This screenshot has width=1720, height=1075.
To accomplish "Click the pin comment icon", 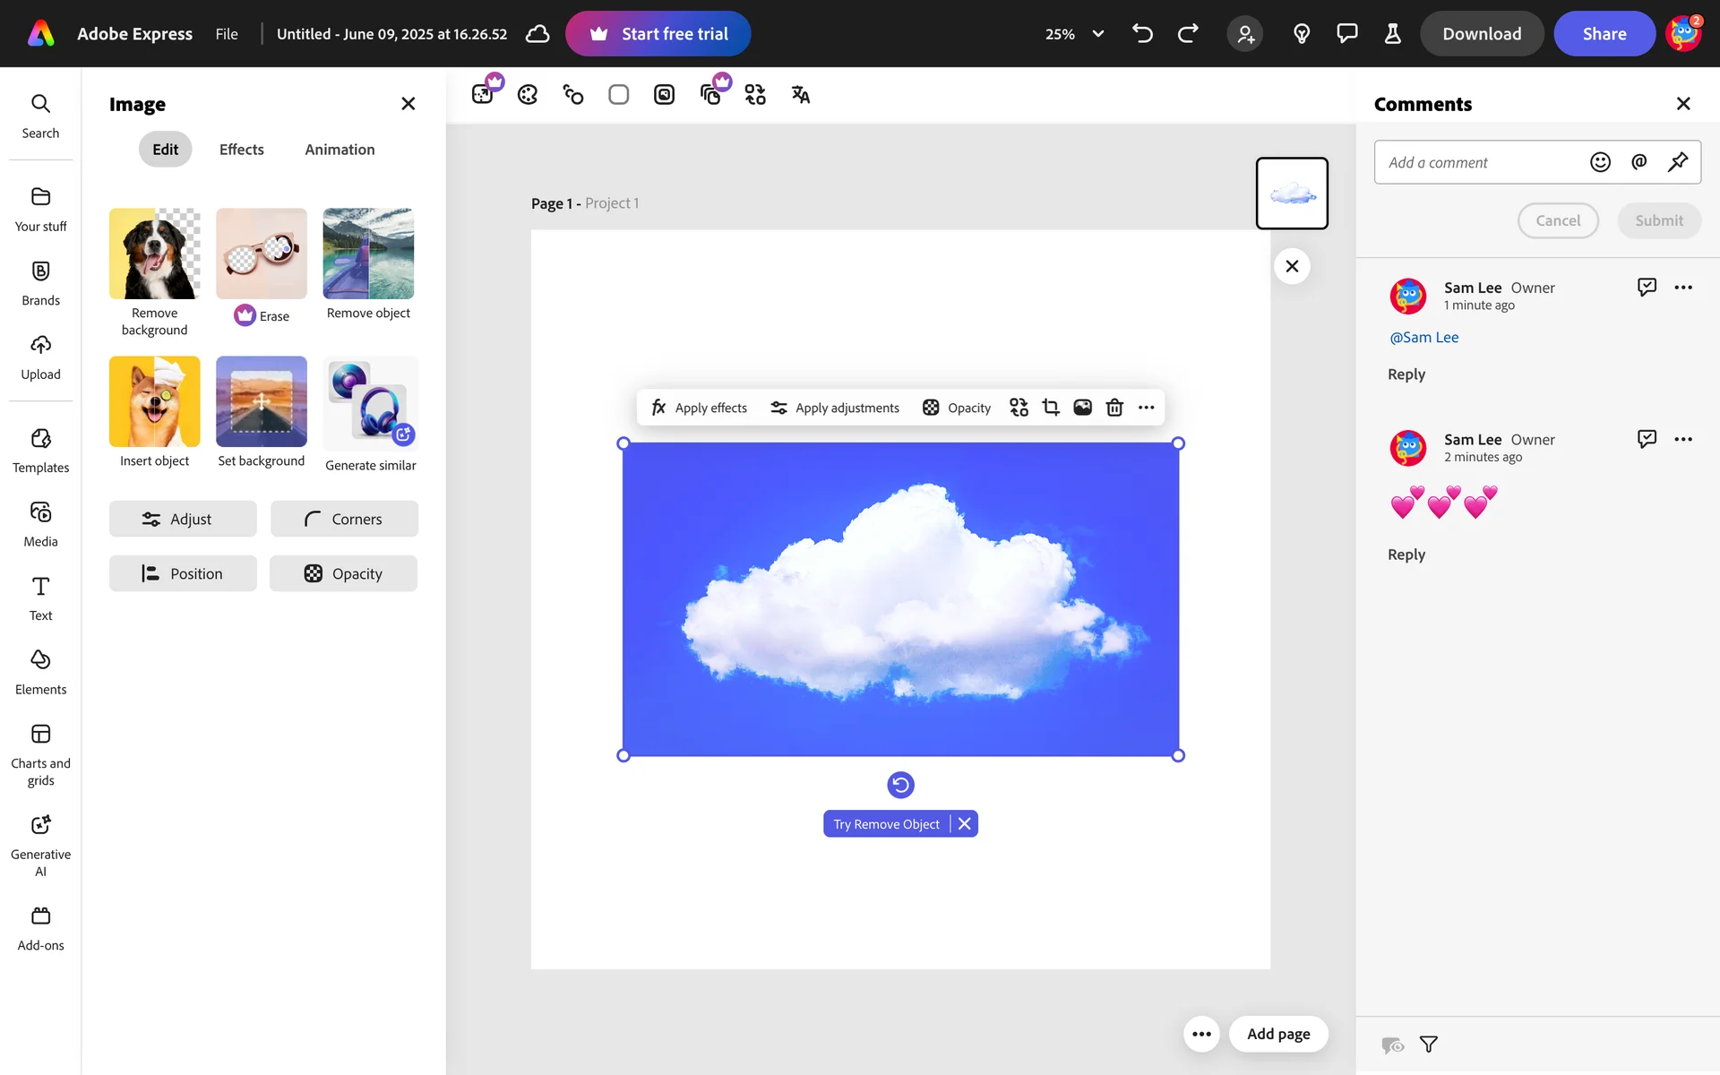I will coord(1677,162).
